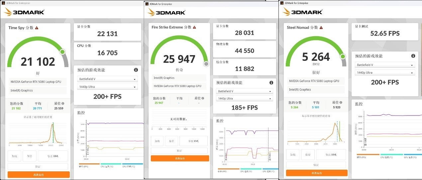
Task: Toggle GPU 温度 legend in Steel Nomad monitoring chart
Action: [413, 156]
